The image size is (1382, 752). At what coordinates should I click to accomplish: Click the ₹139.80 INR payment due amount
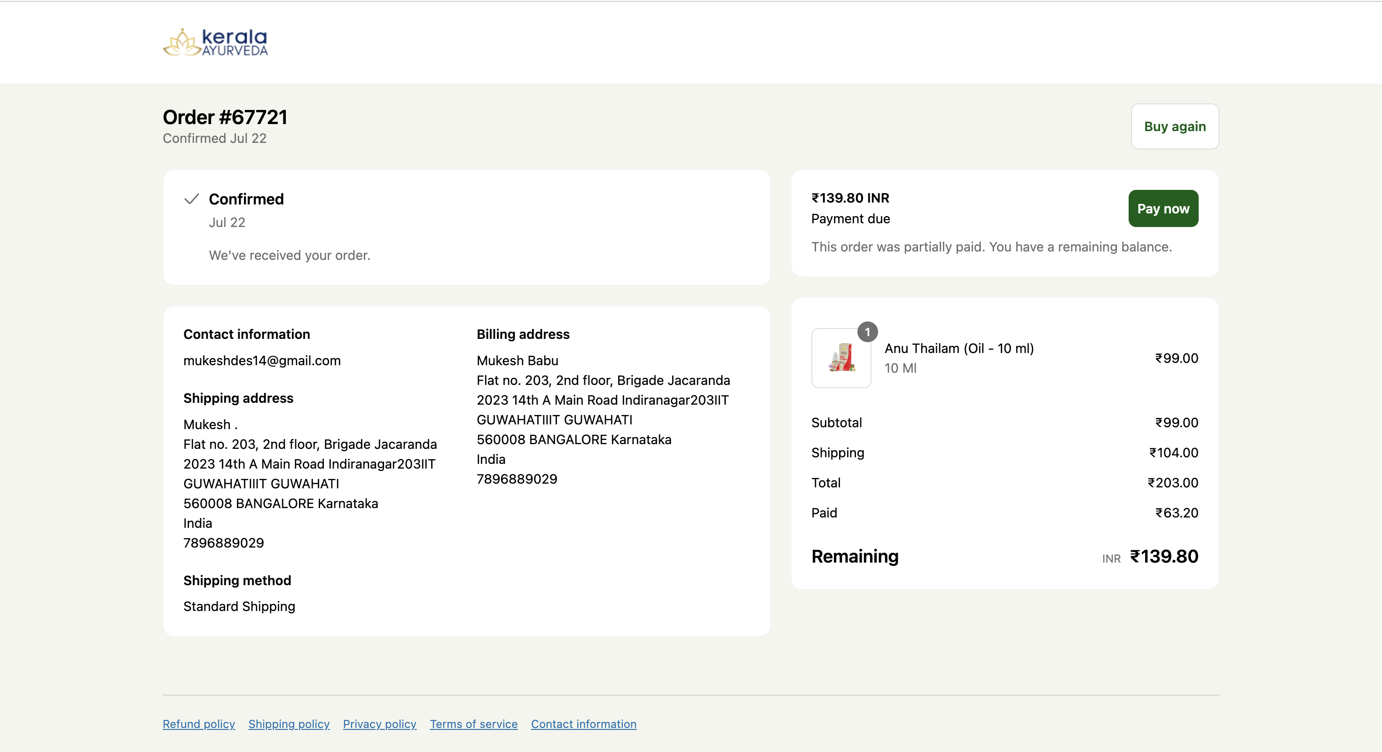850,197
